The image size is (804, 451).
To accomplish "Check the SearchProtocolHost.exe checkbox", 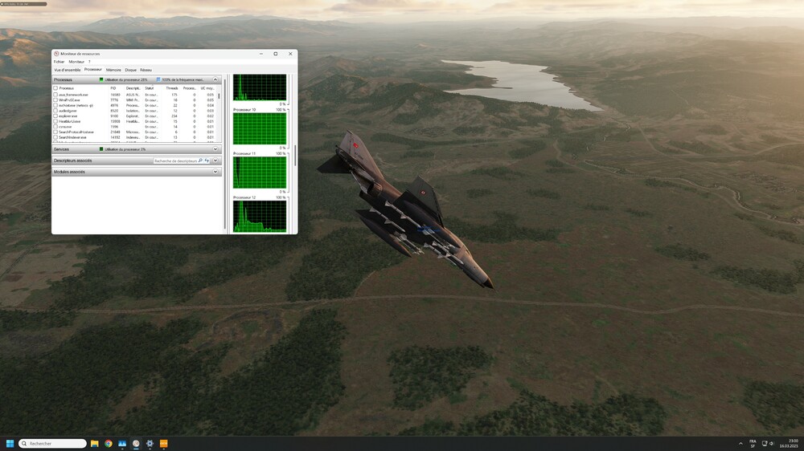I will tap(55, 132).
